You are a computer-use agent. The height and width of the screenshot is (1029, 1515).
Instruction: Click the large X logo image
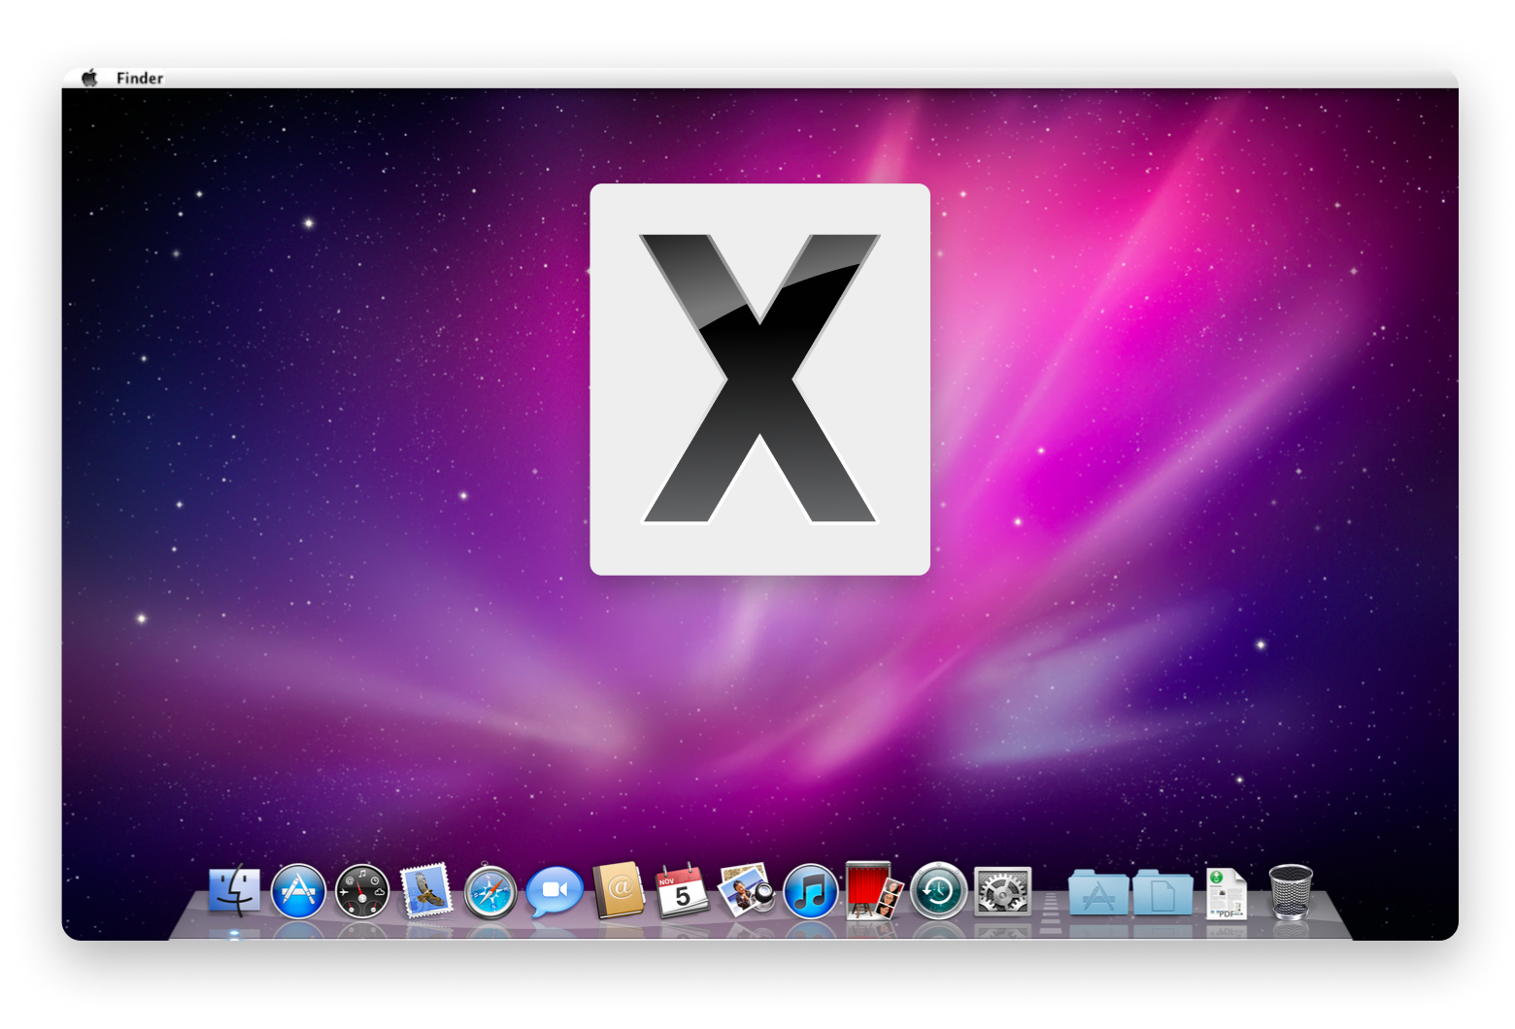click(760, 380)
